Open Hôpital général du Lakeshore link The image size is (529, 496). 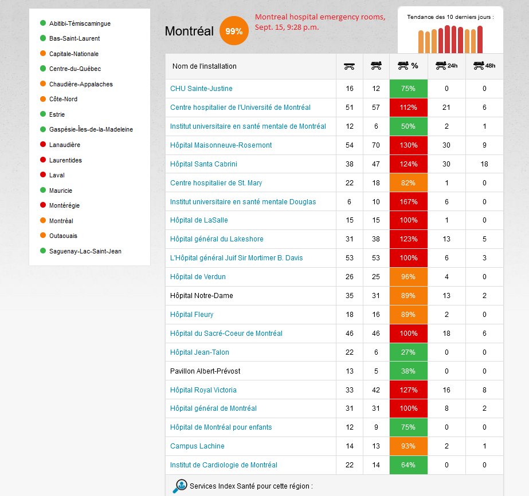(217, 239)
